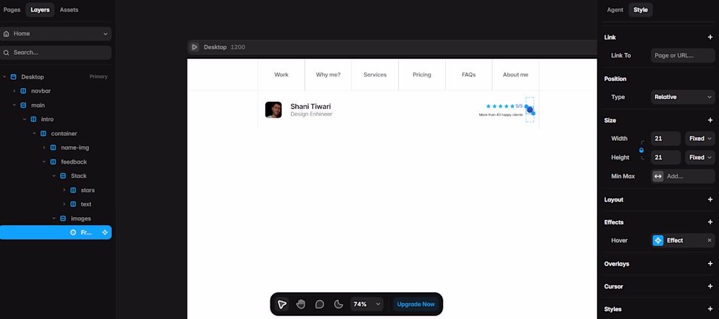Play the Desktop breakpoint preview
The width and height of the screenshot is (719, 319).
click(x=194, y=47)
